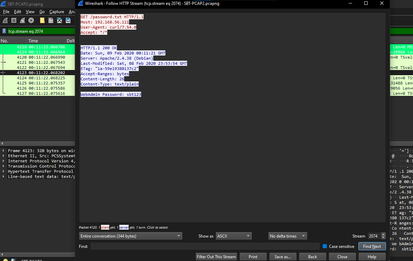413x261 pixels.
Task: Select packet 4123 in packet list
Action: pyautogui.click(x=37, y=73)
